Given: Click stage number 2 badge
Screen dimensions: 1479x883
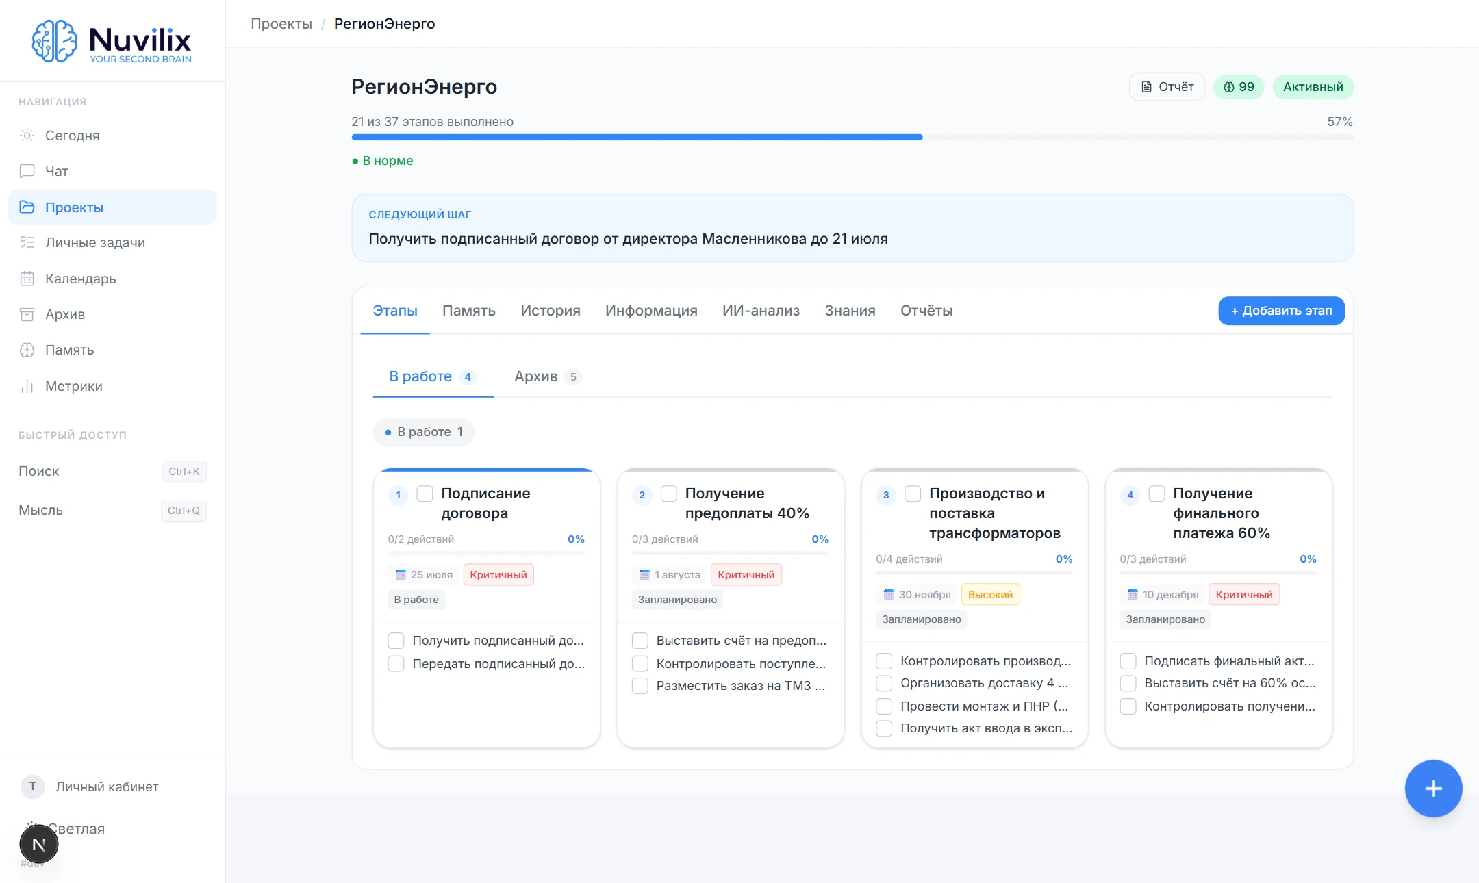Looking at the screenshot, I should click(642, 495).
